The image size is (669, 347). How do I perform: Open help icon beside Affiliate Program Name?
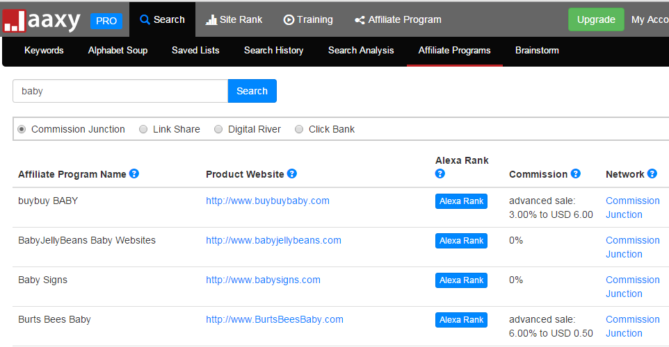(134, 173)
